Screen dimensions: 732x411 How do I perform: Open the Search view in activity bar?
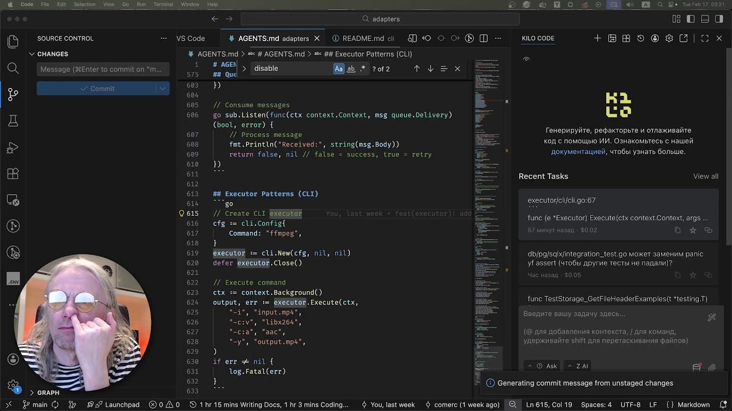(13, 68)
